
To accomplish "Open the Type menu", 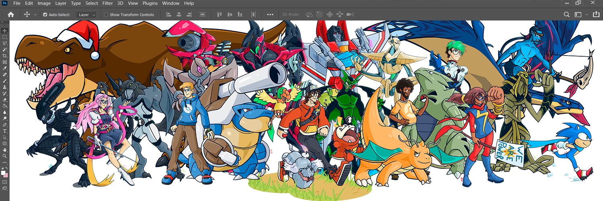I will (x=76, y=3).
